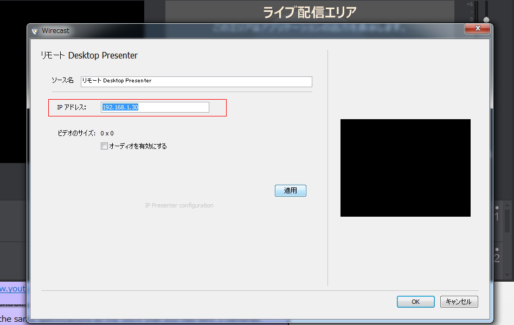Cancel with the キャンセル button
The width and height of the screenshot is (514, 325).
click(x=459, y=302)
